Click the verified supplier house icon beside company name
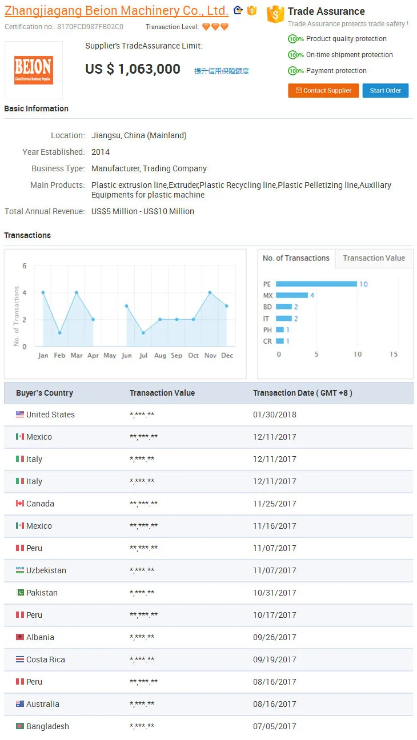This screenshot has height=740, width=417. tap(238, 10)
